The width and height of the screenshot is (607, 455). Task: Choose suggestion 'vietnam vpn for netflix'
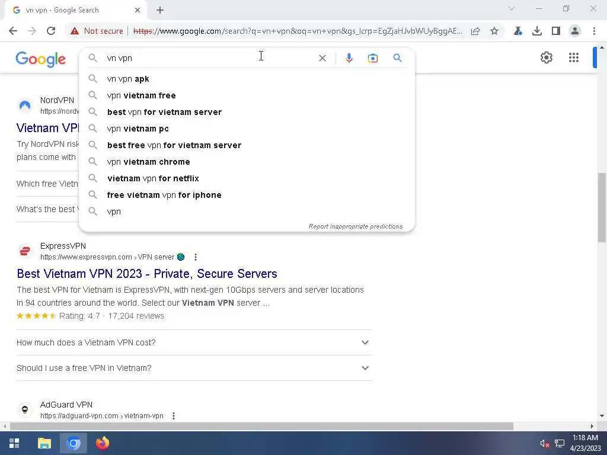(x=247, y=178)
